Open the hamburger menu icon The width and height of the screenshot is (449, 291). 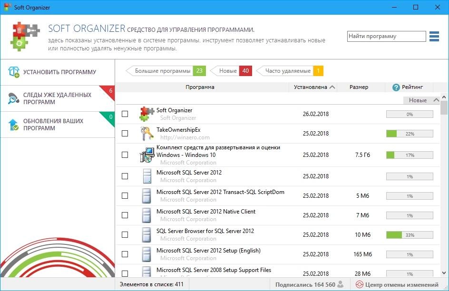pos(434,36)
